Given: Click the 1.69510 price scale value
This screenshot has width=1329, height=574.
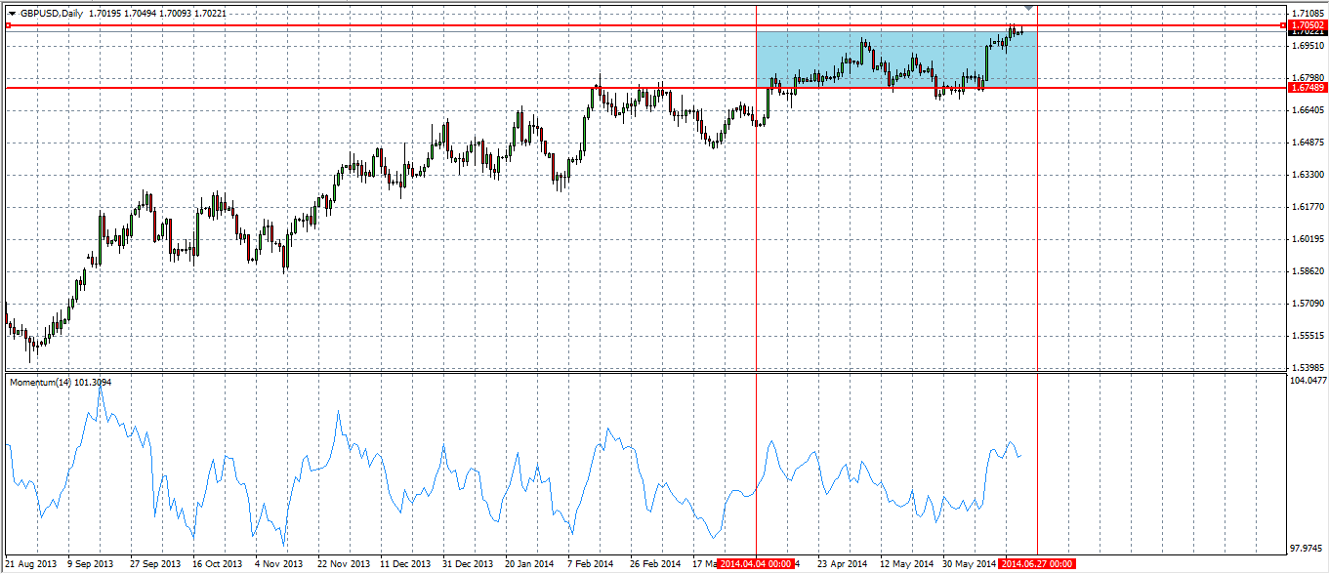Looking at the screenshot, I should 1307,45.
